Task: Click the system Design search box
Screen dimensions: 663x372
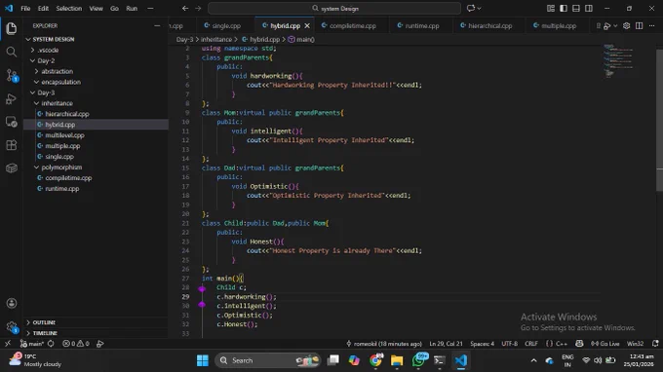Action: pyautogui.click(x=334, y=8)
